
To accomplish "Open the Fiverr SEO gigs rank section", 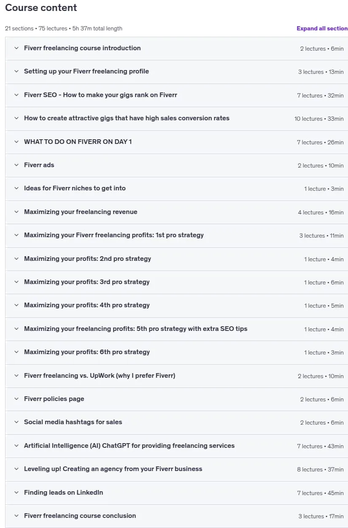I will (x=177, y=95).
